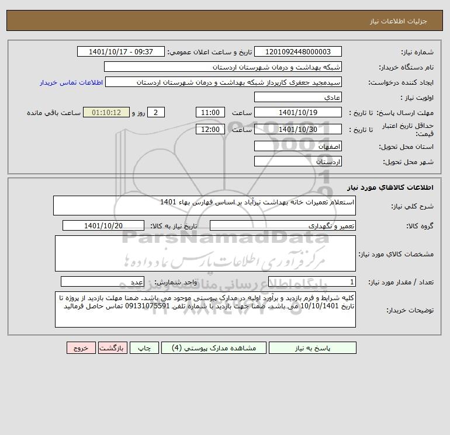Click the announcement date field 1401/10/17 - 09:37
The height and width of the screenshot is (435, 450).
point(121,51)
